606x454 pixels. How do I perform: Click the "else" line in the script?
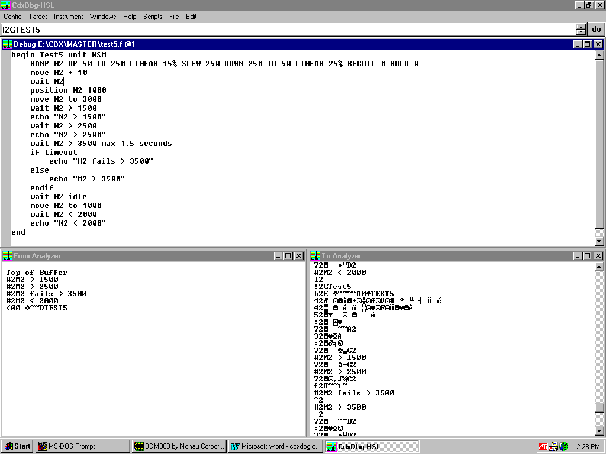coord(40,170)
